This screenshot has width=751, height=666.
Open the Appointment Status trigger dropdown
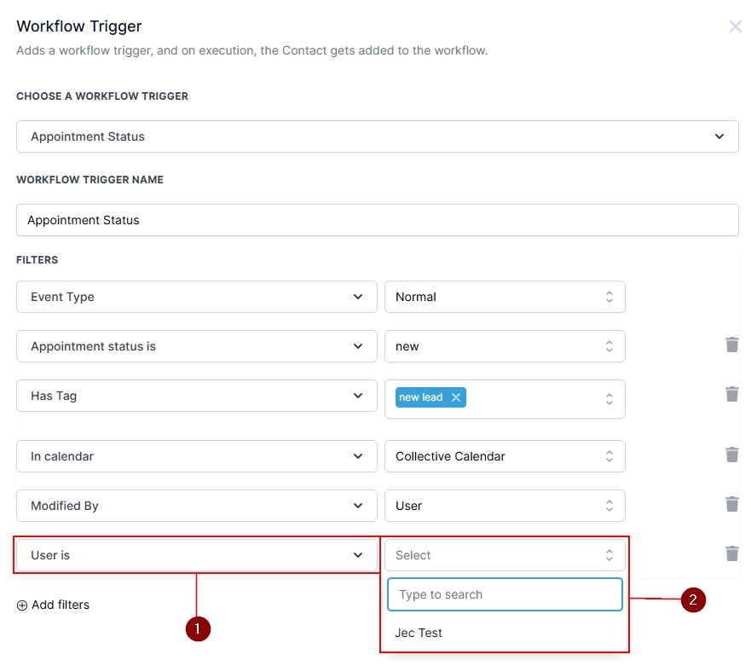point(377,136)
